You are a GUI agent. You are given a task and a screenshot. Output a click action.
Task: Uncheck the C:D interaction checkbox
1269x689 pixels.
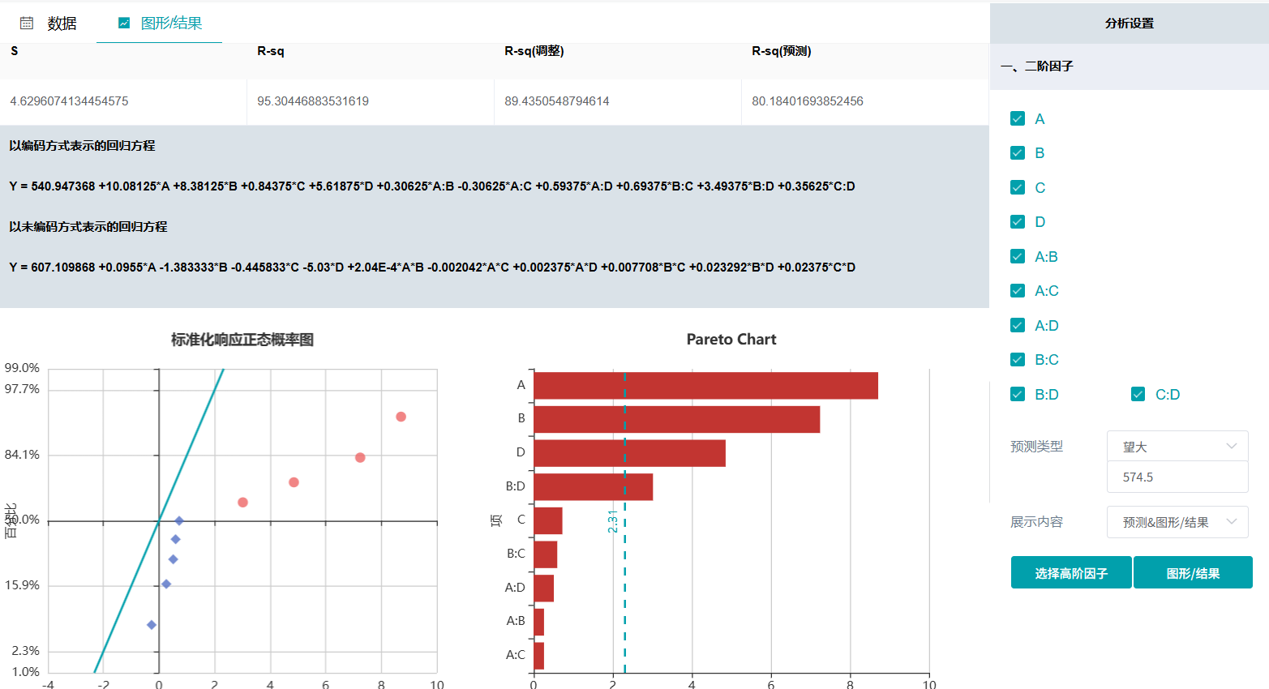tap(1138, 394)
